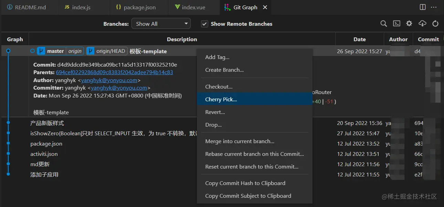Open the terminal icon in the toolbar

point(397,24)
